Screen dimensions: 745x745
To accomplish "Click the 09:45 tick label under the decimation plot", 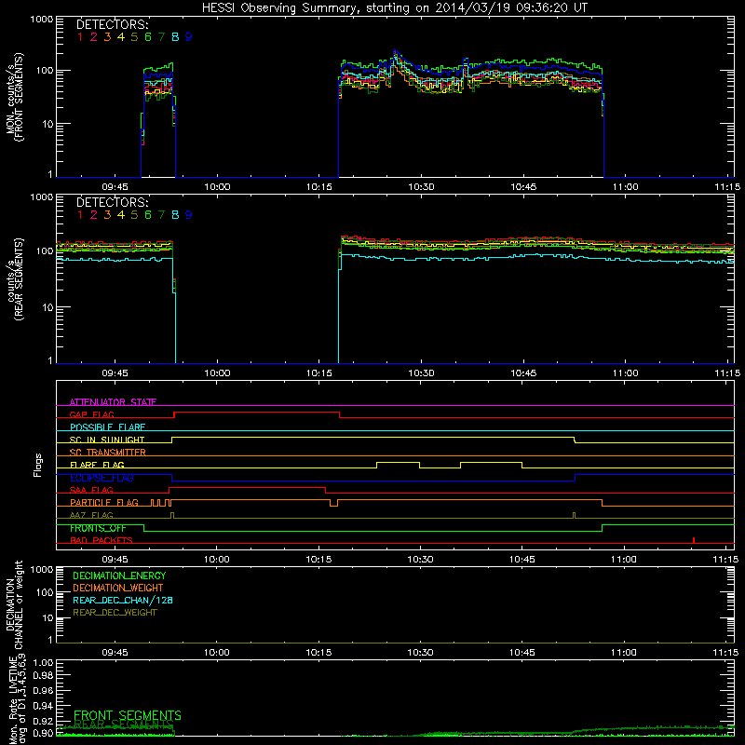I will [115, 653].
